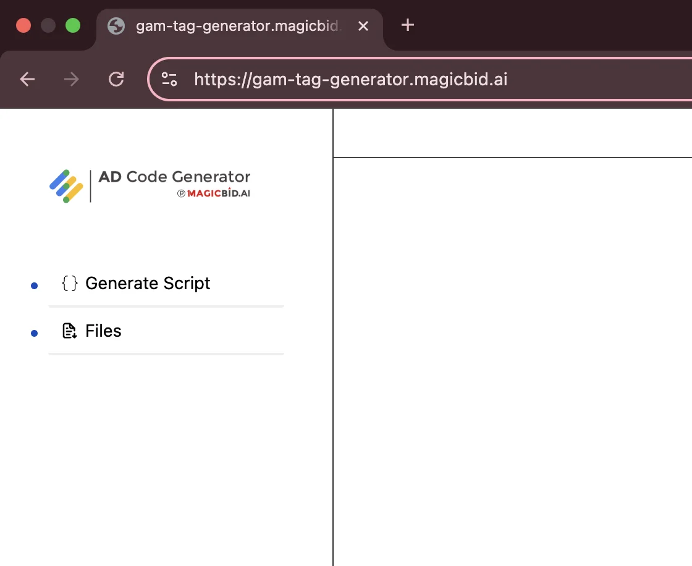The height and width of the screenshot is (566, 692).
Task: Click the Files document-download icon
Action: 69,331
